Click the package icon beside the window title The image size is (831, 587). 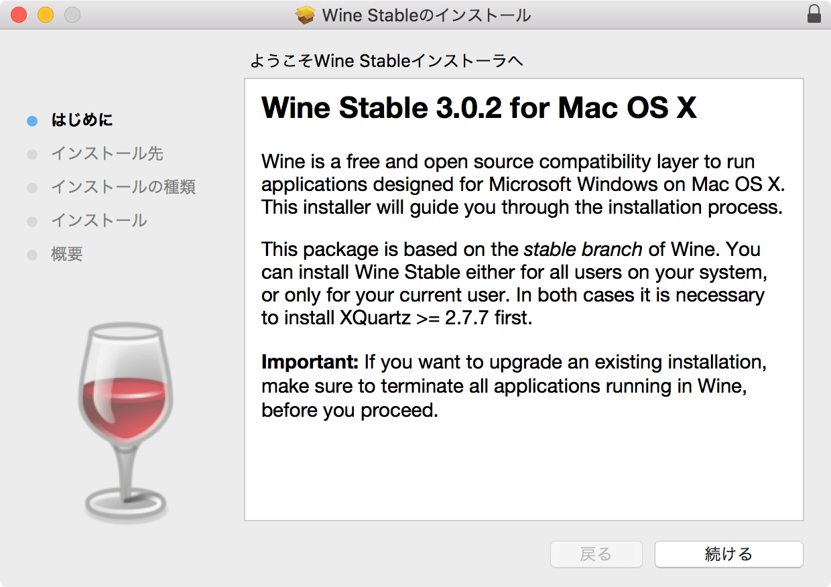pos(306,15)
